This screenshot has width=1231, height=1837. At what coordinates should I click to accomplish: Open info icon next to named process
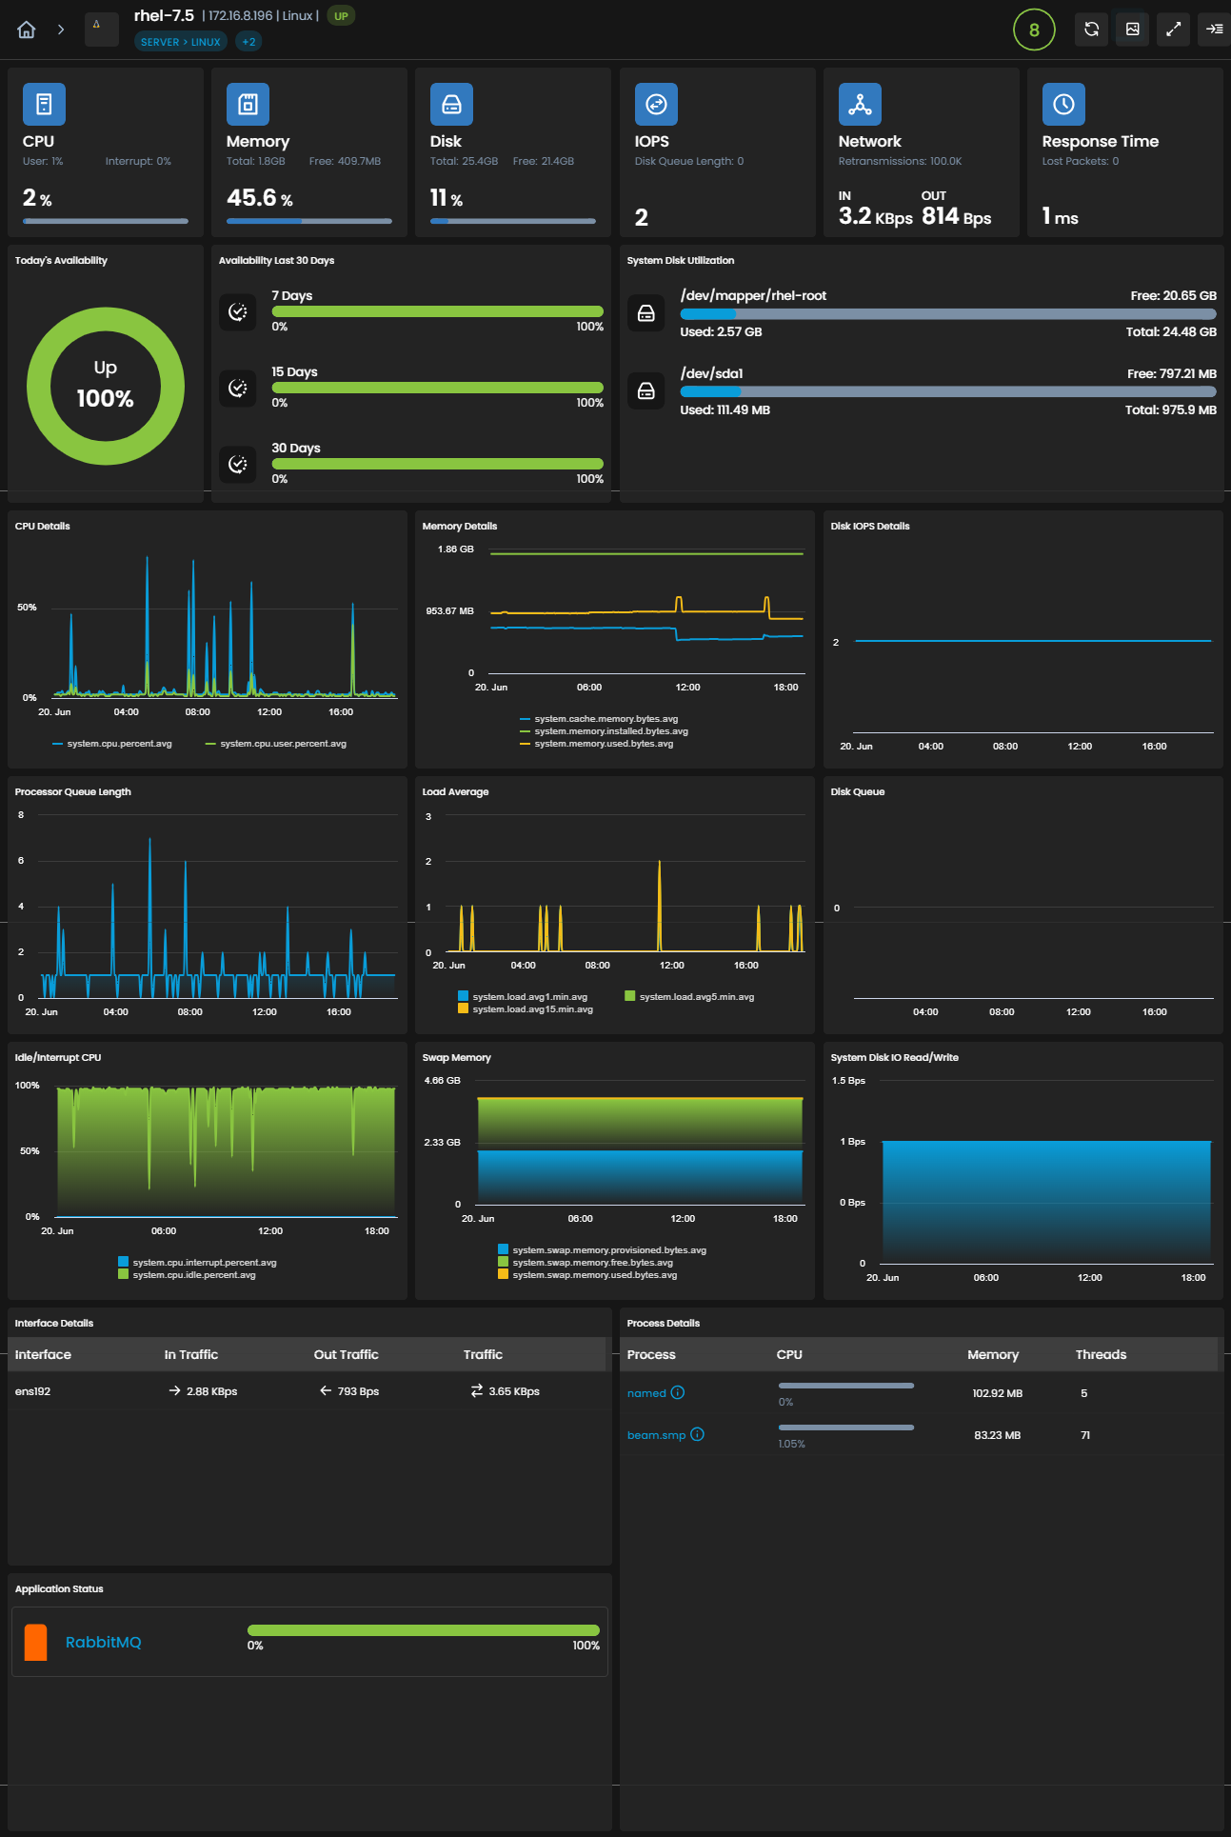[678, 1392]
